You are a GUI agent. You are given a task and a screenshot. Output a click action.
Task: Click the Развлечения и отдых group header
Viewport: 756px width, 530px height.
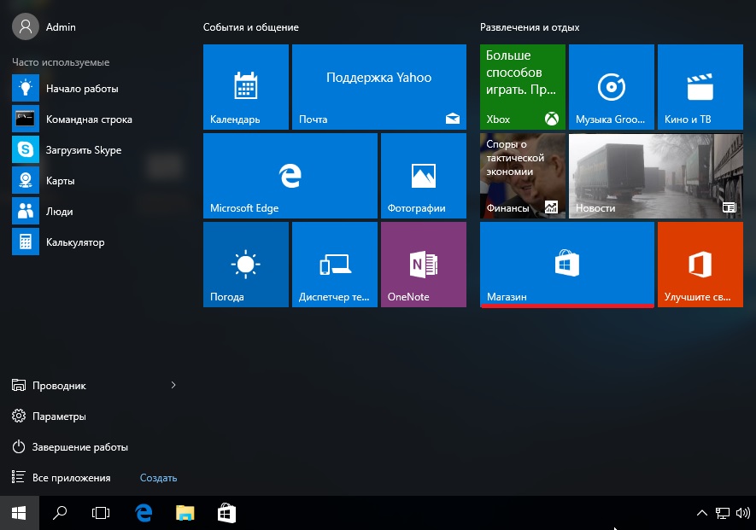point(530,27)
